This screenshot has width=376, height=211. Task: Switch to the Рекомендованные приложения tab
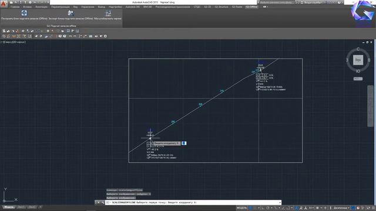pyautogui.click(x=173, y=7)
